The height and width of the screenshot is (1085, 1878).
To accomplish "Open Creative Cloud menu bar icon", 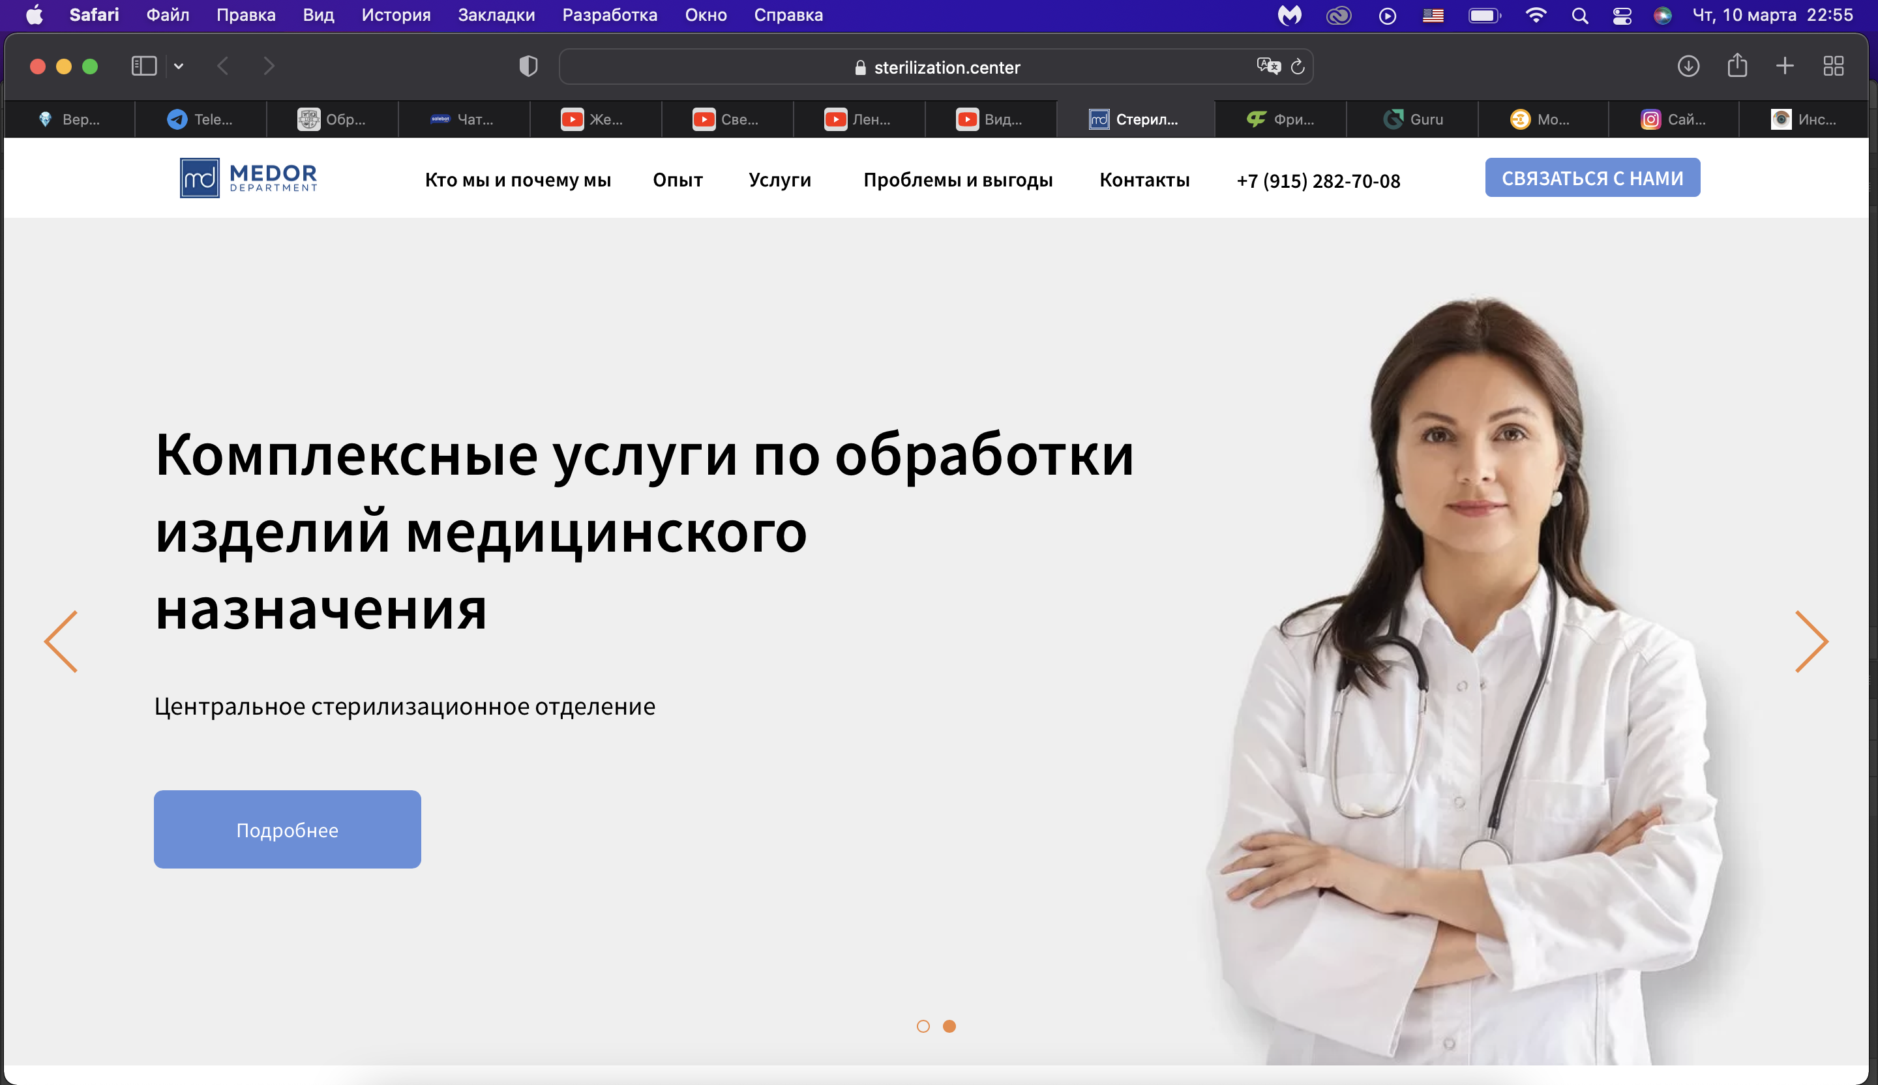I will [x=1339, y=15].
